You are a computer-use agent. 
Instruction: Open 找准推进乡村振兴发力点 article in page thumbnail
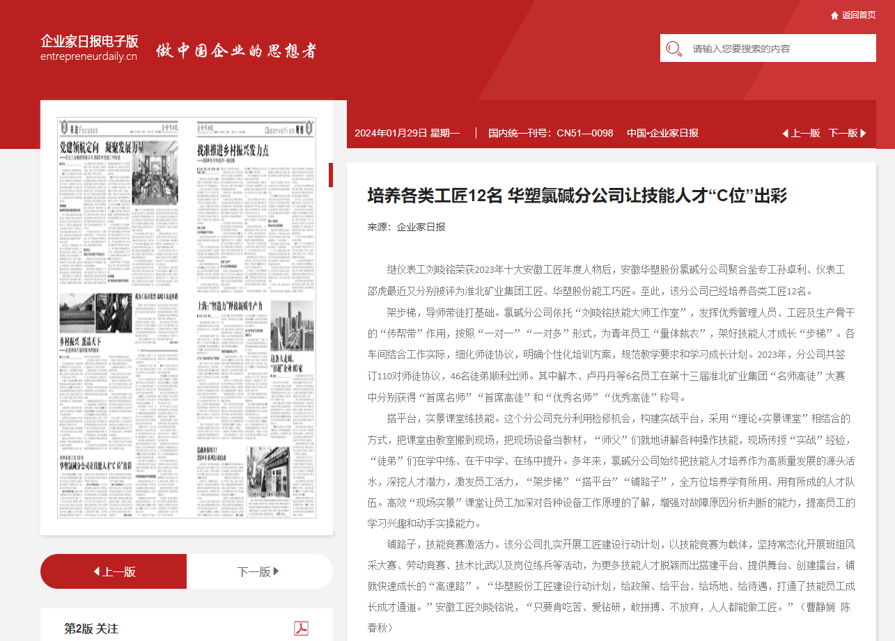tap(233, 151)
